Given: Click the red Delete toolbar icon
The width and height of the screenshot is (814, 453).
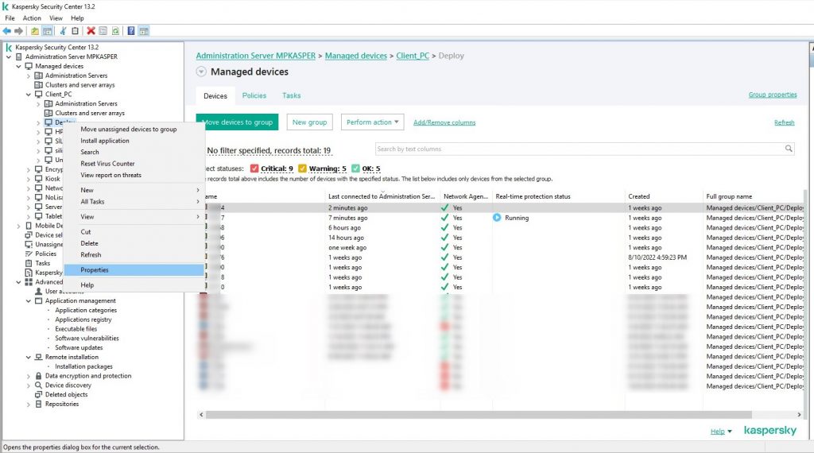Looking at the screenshot, I should point(91,31).
